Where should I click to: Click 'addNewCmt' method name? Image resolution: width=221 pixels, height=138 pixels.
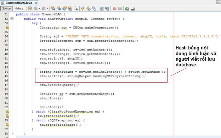(x=56, y=19)
